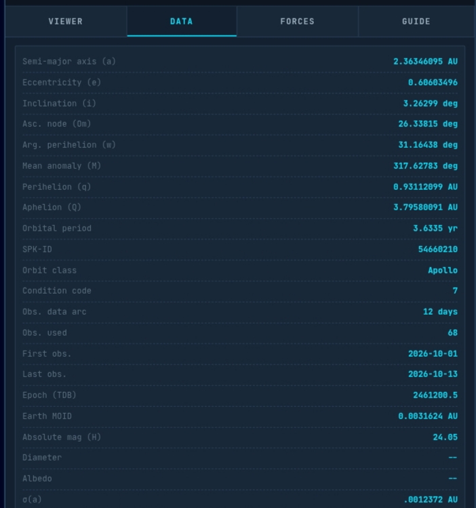The image size is (476, 508).
Task: Click the 'Condition code' label
Action: pos(57,291)
